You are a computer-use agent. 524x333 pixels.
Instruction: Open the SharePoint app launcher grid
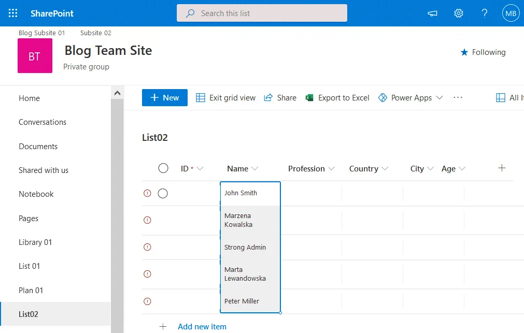tap(13, 13)
